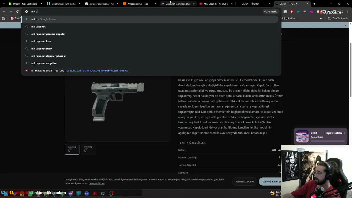Click the 'Kapasite' specification label

tap(183, 172)
